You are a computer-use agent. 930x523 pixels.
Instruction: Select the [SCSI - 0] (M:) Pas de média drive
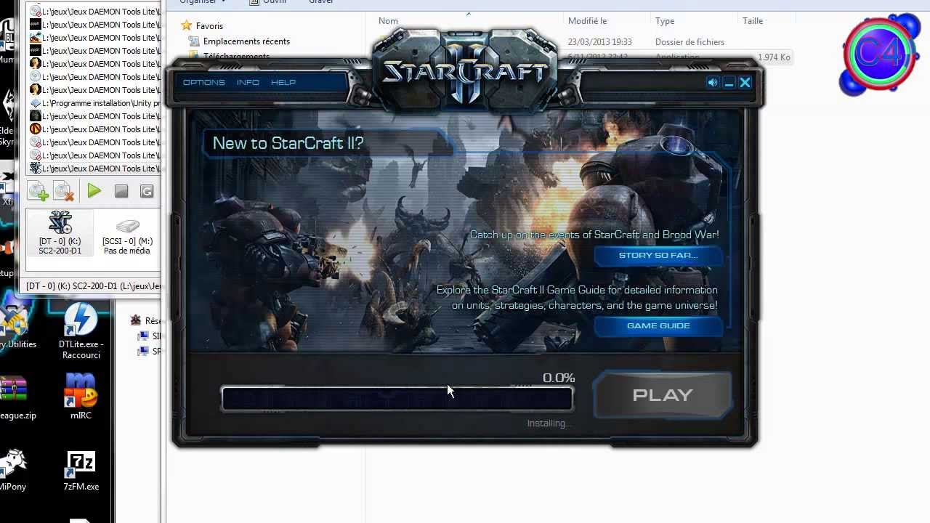127,237
